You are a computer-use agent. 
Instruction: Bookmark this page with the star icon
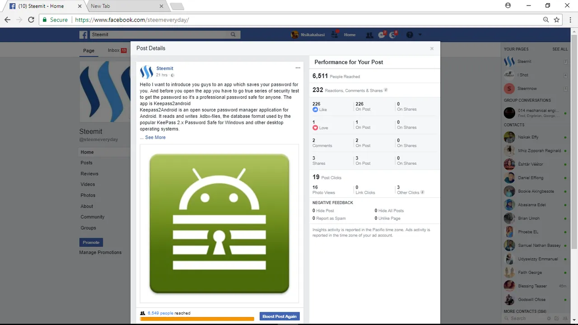(557, 20)
